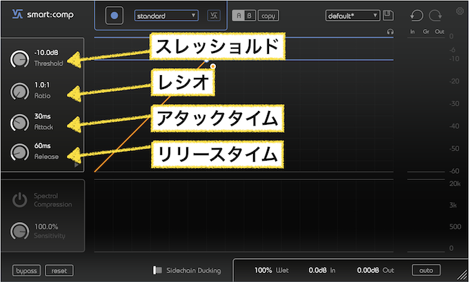
Task: Click the -10.0dB threshold value
Action: (x=46, y=52)
